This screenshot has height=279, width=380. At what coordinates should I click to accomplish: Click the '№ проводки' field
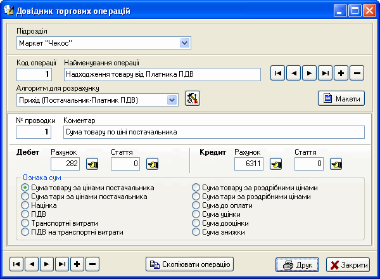point(34,132)
